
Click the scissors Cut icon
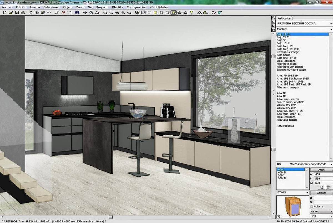pos(31,13)
